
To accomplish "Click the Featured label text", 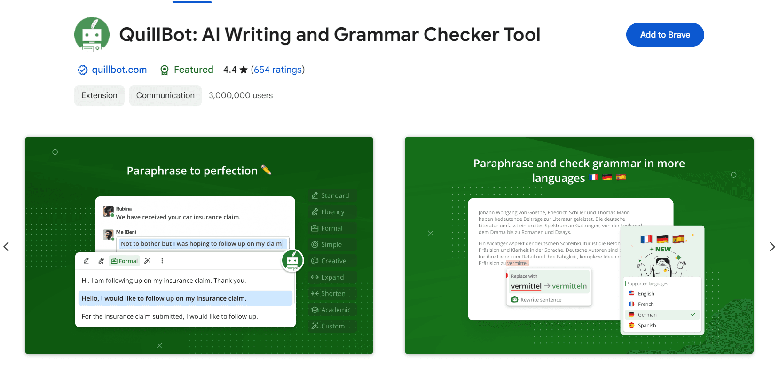I will 194,70.
